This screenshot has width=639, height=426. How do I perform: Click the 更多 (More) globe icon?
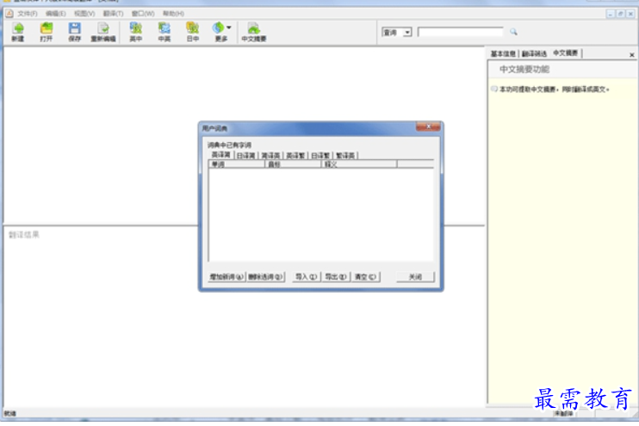click(219, 28)
